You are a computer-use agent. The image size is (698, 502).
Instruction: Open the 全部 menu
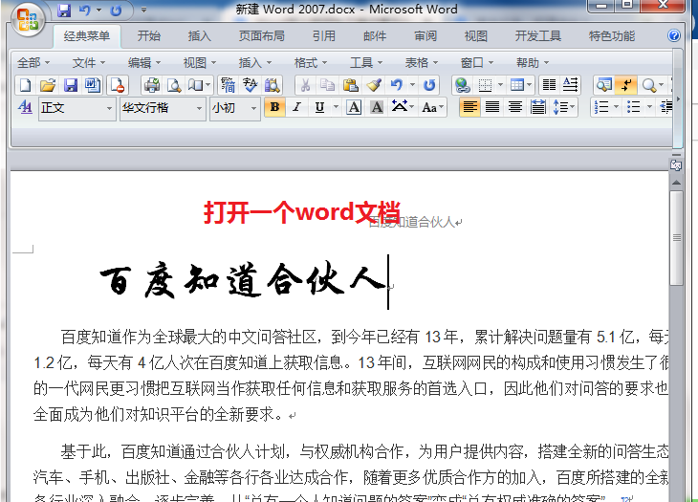click(x=33, y=63)
